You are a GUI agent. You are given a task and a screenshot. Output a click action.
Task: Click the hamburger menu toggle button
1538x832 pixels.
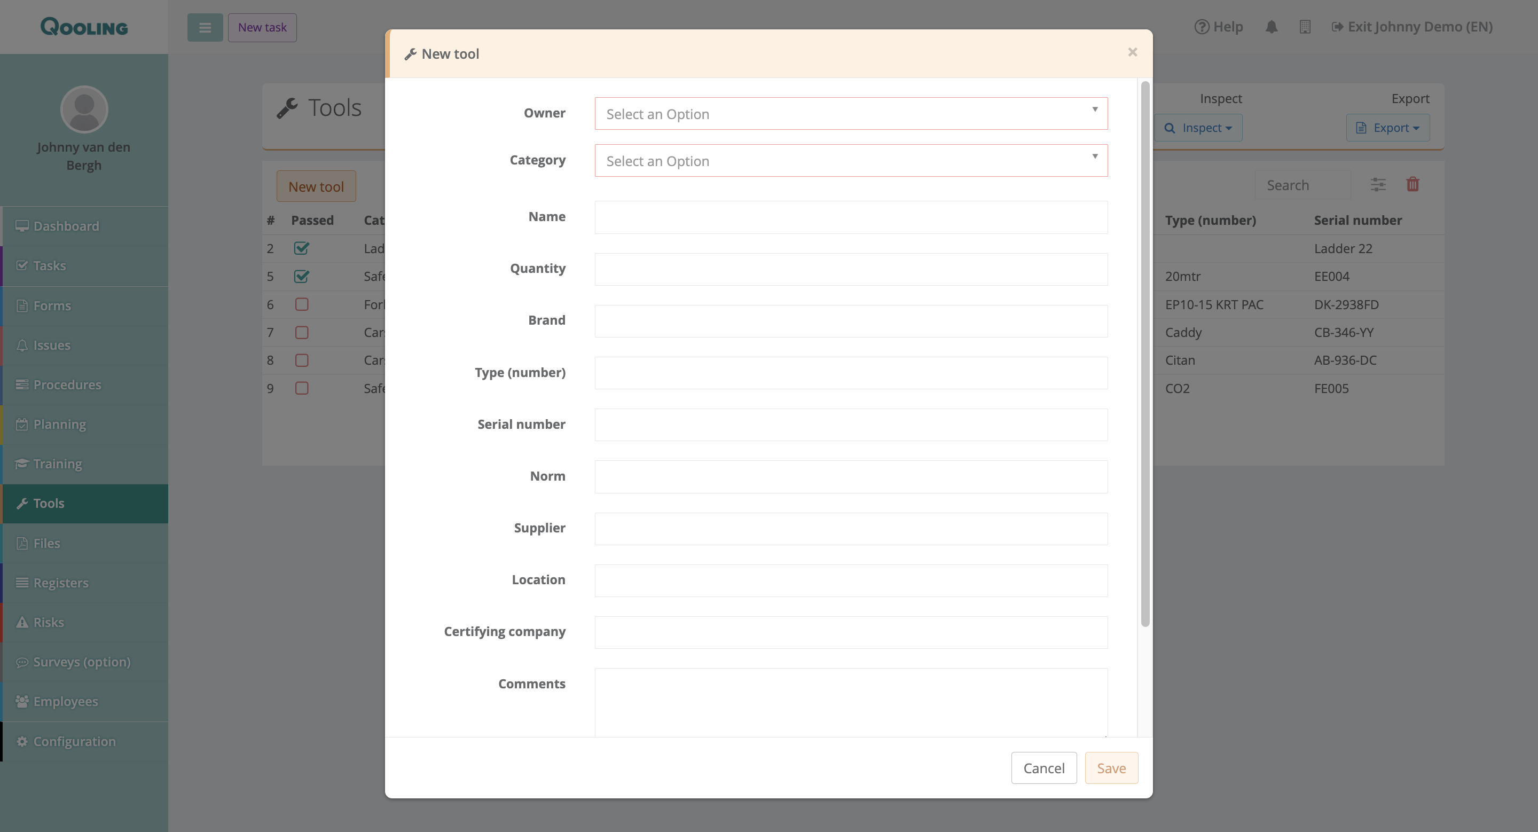coord(205,27)
